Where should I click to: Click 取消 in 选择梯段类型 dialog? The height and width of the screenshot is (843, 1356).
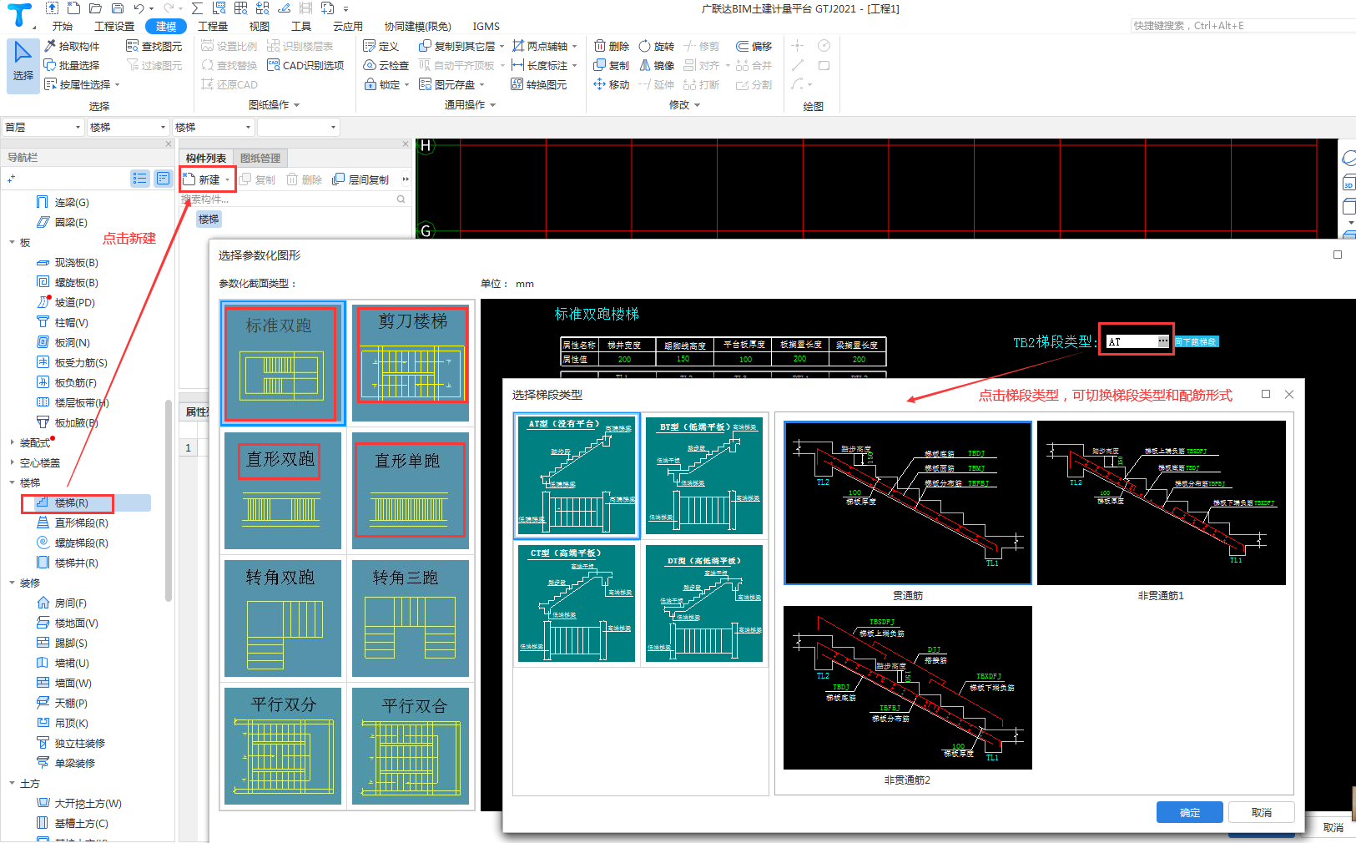(1262, 812)
